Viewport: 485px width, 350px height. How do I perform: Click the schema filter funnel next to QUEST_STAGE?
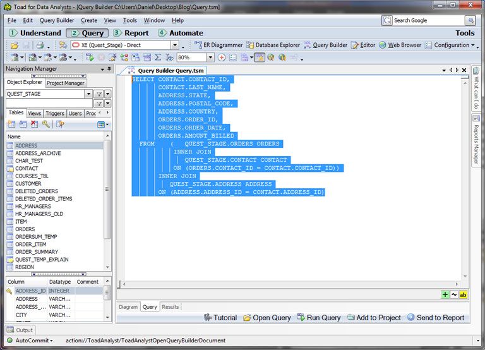point(99,94)
